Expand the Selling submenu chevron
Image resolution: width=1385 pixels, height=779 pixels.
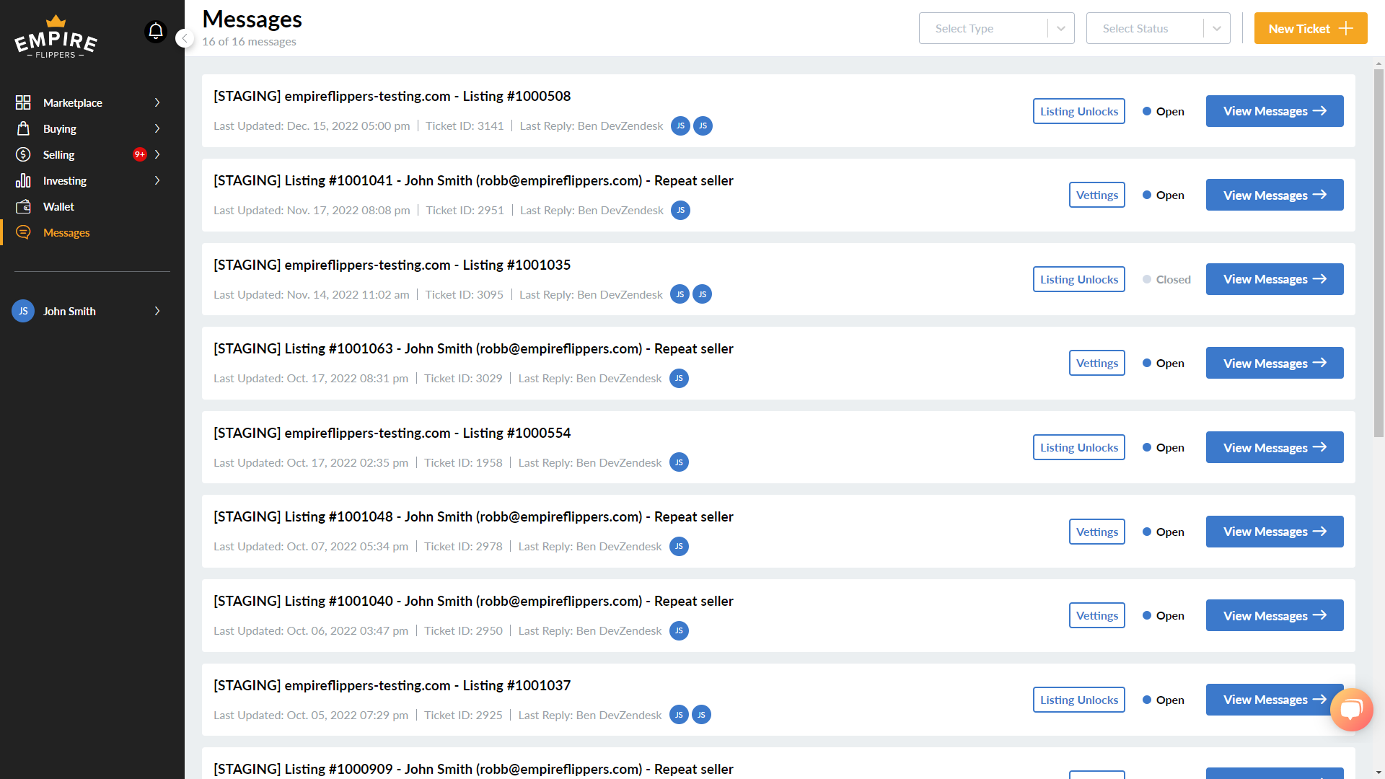click(x=157, y=154)
